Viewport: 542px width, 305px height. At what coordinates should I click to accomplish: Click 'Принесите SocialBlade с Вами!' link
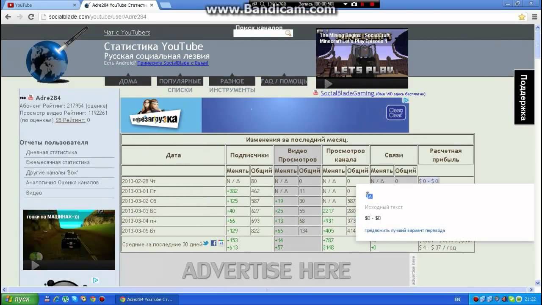(173, 63)
